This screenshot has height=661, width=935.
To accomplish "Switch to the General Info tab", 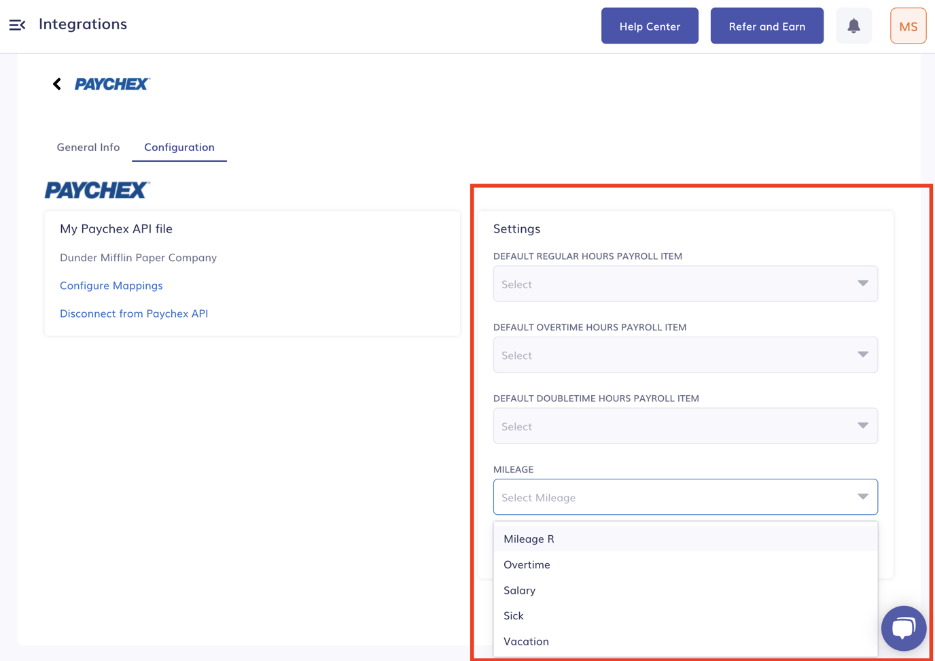I will (88, 147).
